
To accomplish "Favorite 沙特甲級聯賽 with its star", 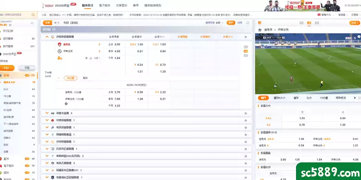I will coord(245,142).
